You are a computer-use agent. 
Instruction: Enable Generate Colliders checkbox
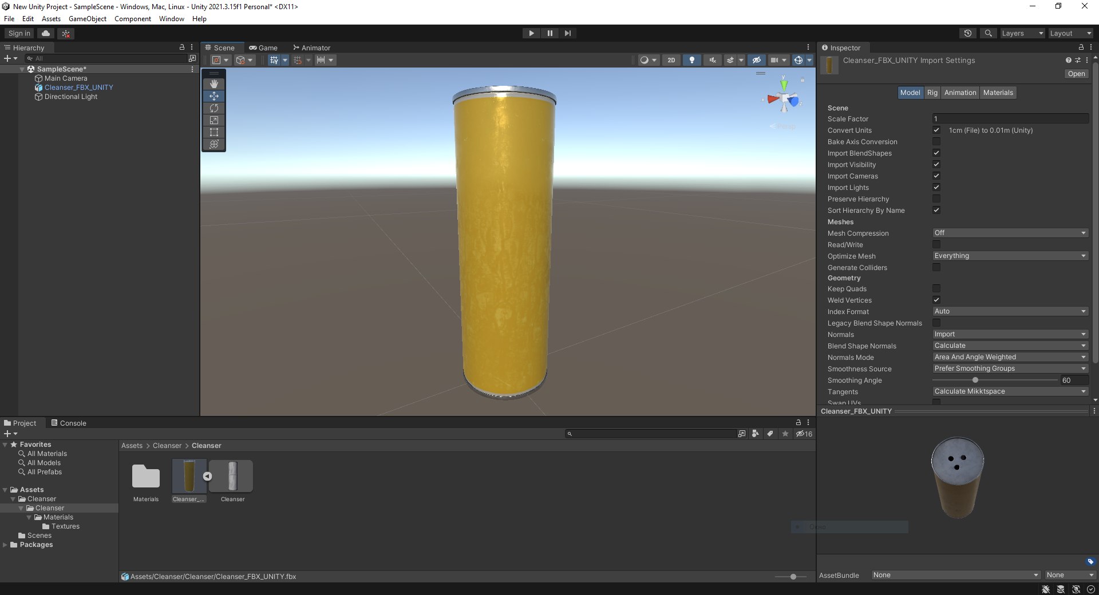(x=936, y=268)
